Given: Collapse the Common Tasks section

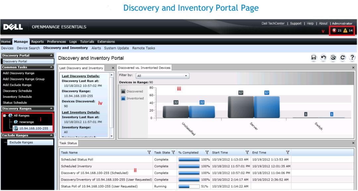Looking at the screenshot, I should point(51,67).
